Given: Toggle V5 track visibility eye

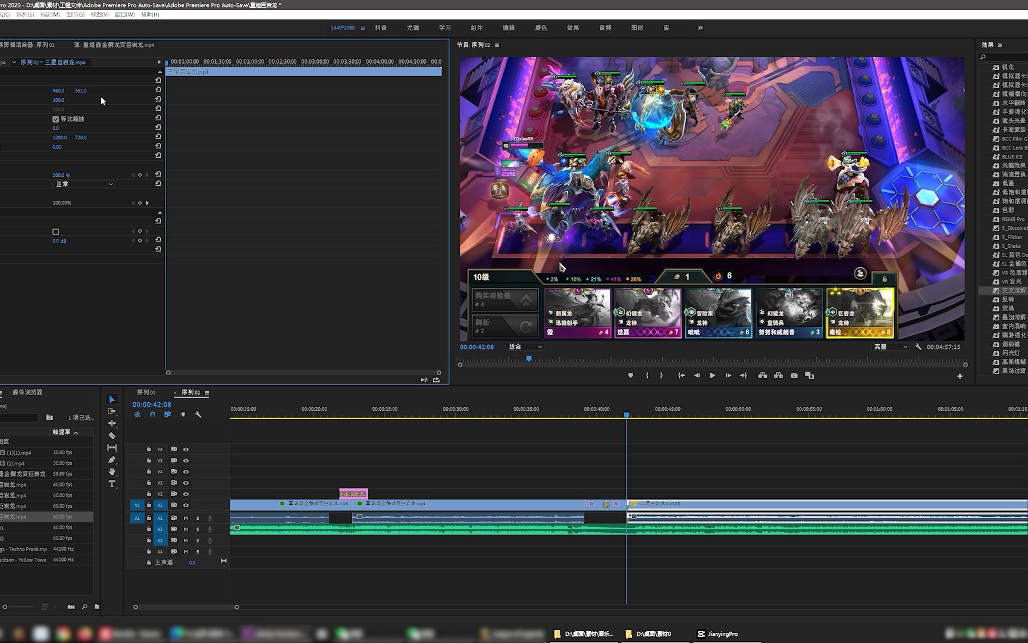Looking at the screenshot, I should [186, 461].
